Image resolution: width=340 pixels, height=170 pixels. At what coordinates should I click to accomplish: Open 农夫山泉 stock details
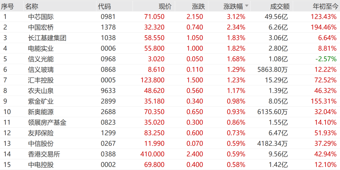tap(41, 91)
